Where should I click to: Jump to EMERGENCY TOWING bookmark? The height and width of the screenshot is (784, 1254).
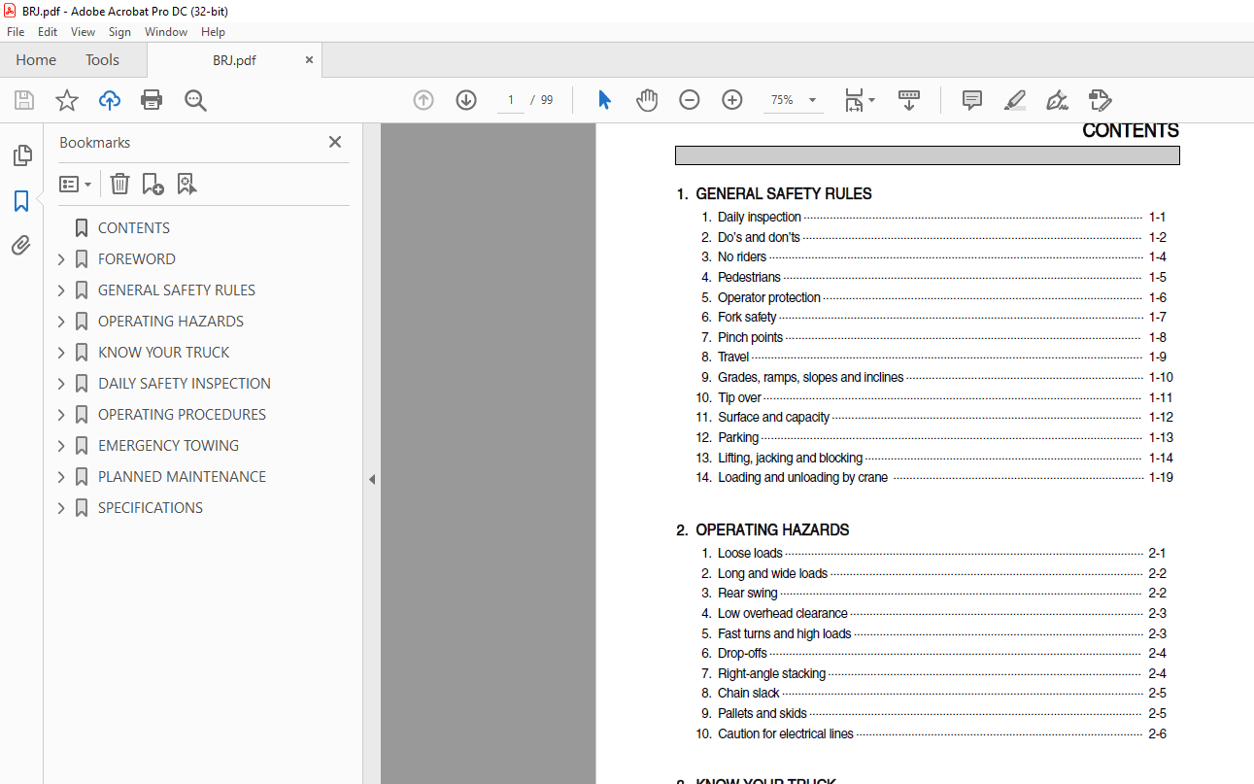[168, 446]
